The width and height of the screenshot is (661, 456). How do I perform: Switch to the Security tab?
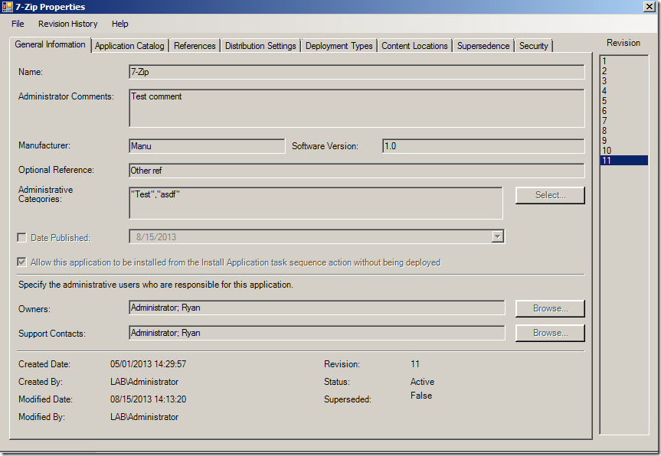tap(534, 46)
